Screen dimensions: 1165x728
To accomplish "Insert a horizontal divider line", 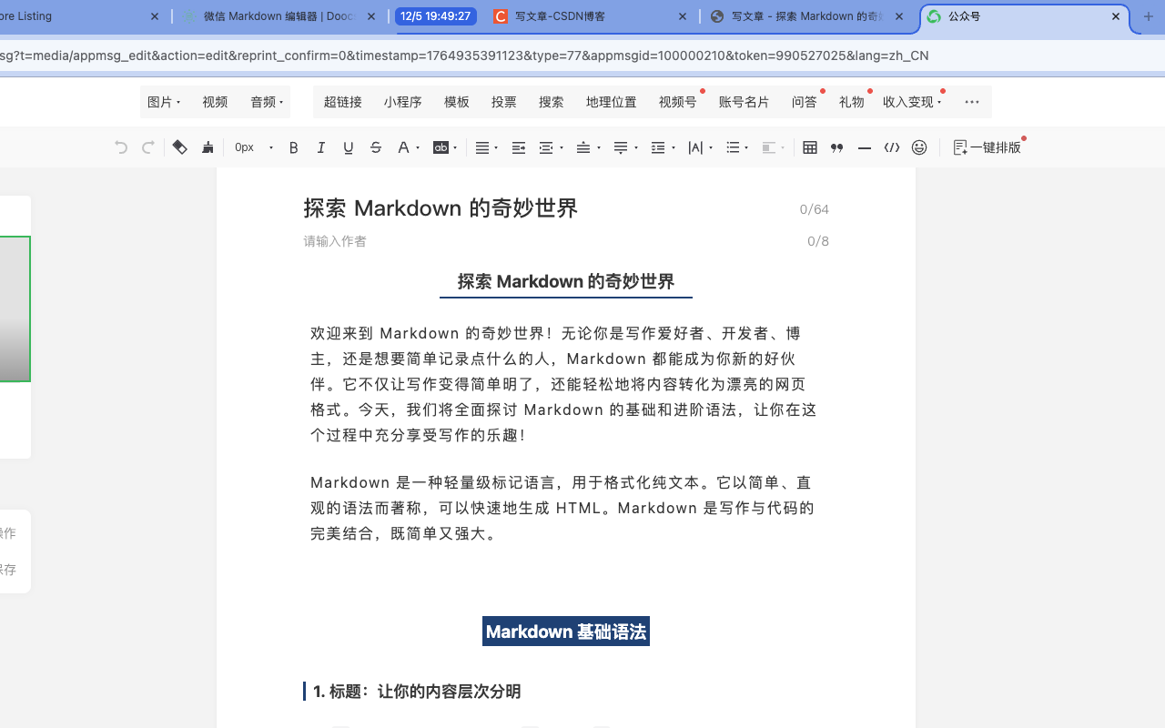I will tap(864, 147).
